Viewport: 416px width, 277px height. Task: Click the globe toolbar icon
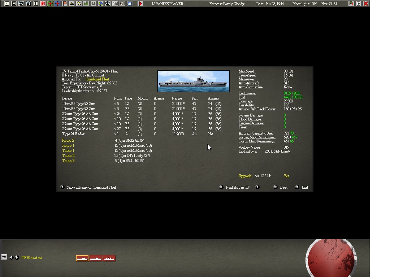[100, 4]
